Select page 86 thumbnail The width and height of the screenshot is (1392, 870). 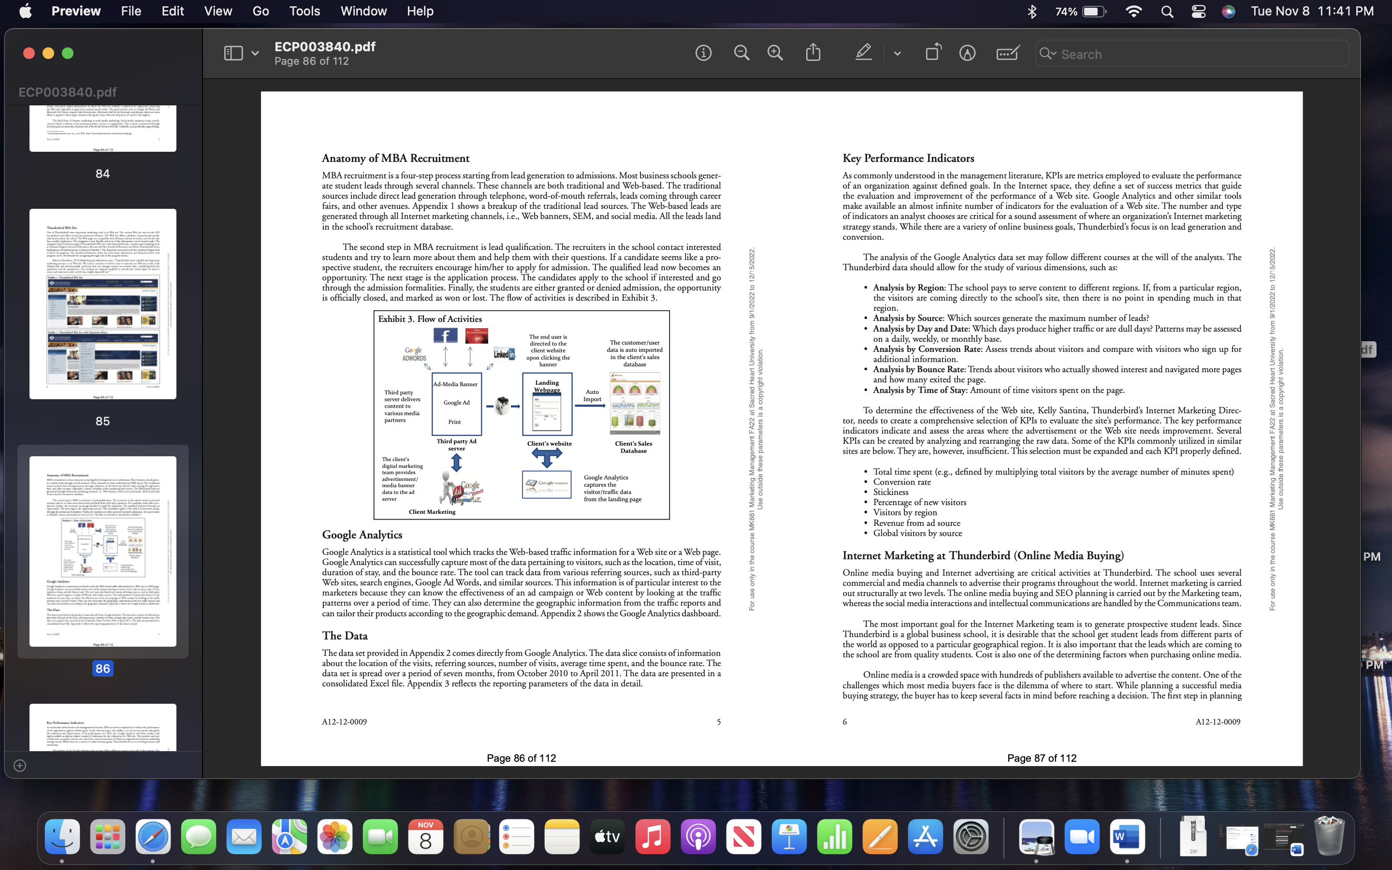(103, 551)
